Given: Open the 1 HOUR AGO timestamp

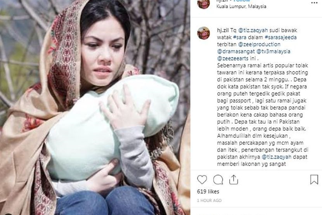Looking at the screenshot, I should point(209,200).
